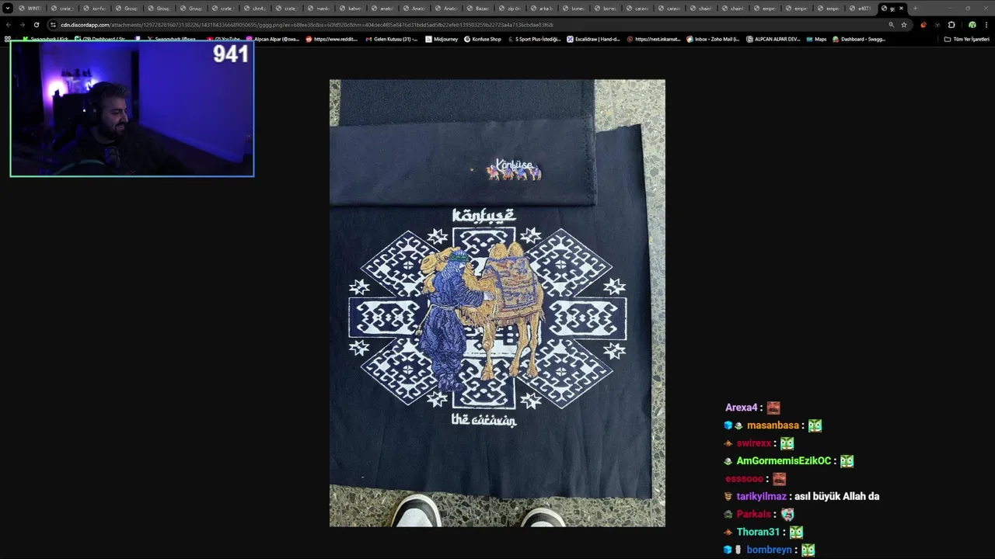
Task: Open Dashboard - Swagg bookmark
Action: (x=859, y=39)
